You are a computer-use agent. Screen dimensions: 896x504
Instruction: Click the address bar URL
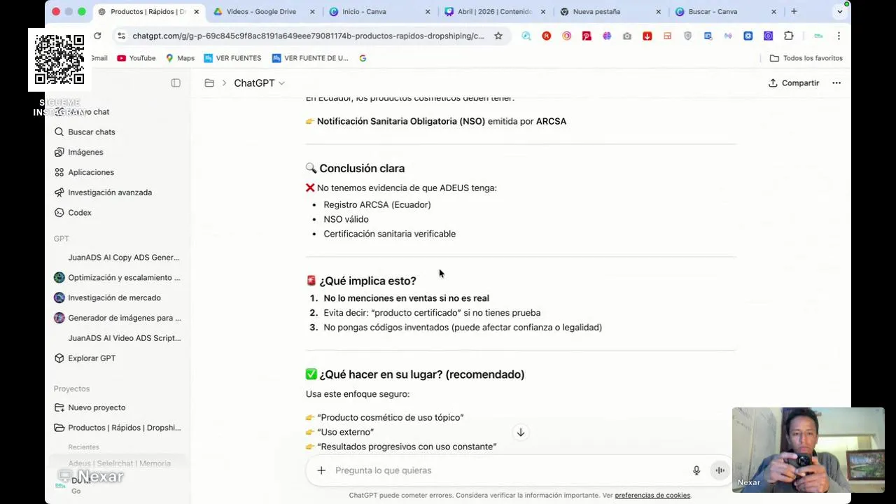[308, 36]
